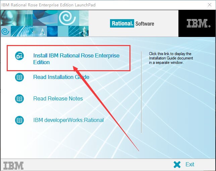Click the IBM logo in the footer

click(13, 166)
